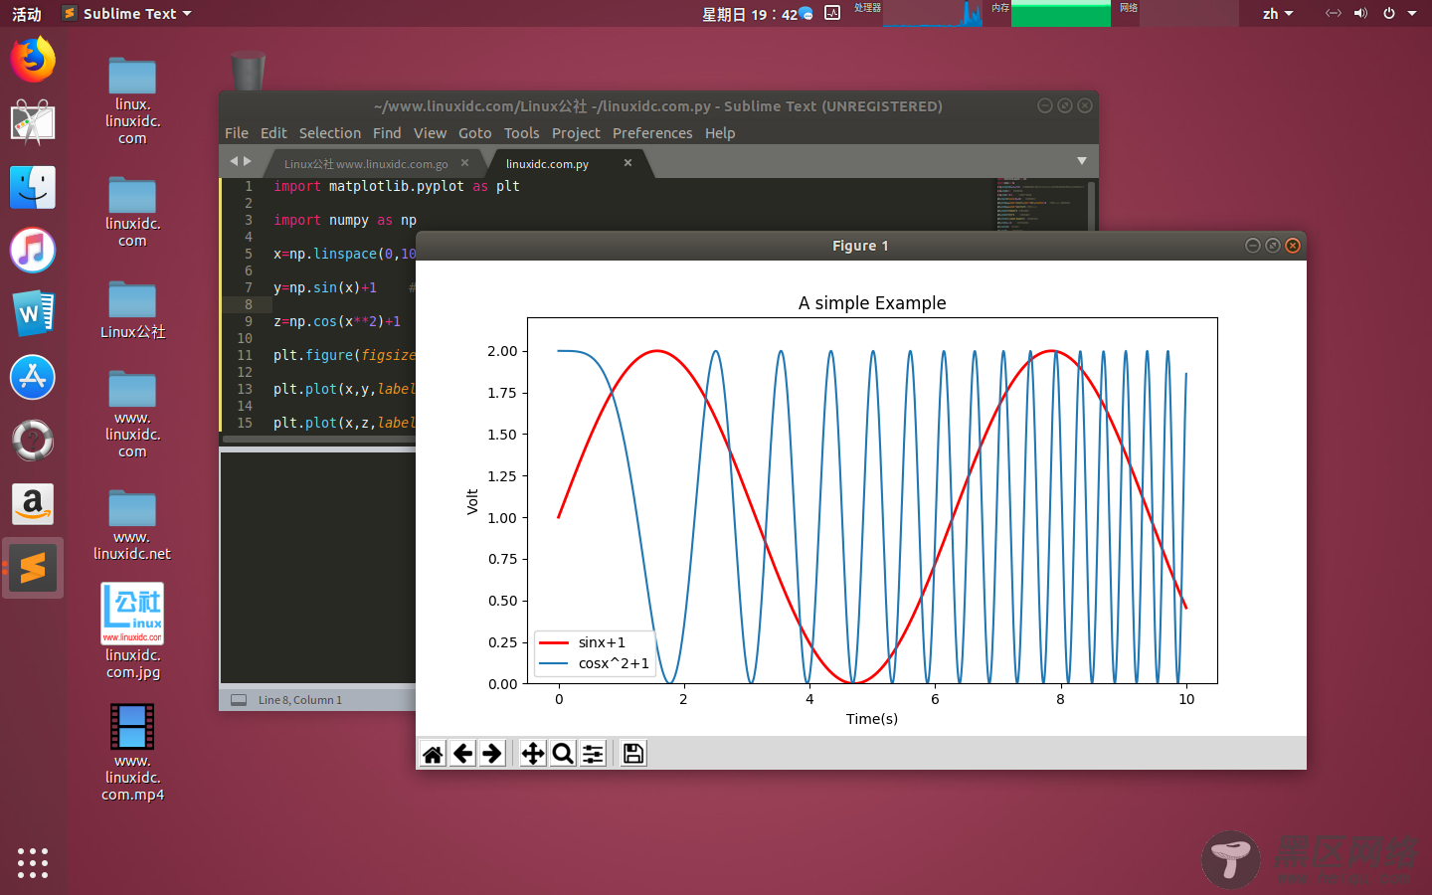
Task: Show applications grid at dock bottom
Action: point(33,862)
